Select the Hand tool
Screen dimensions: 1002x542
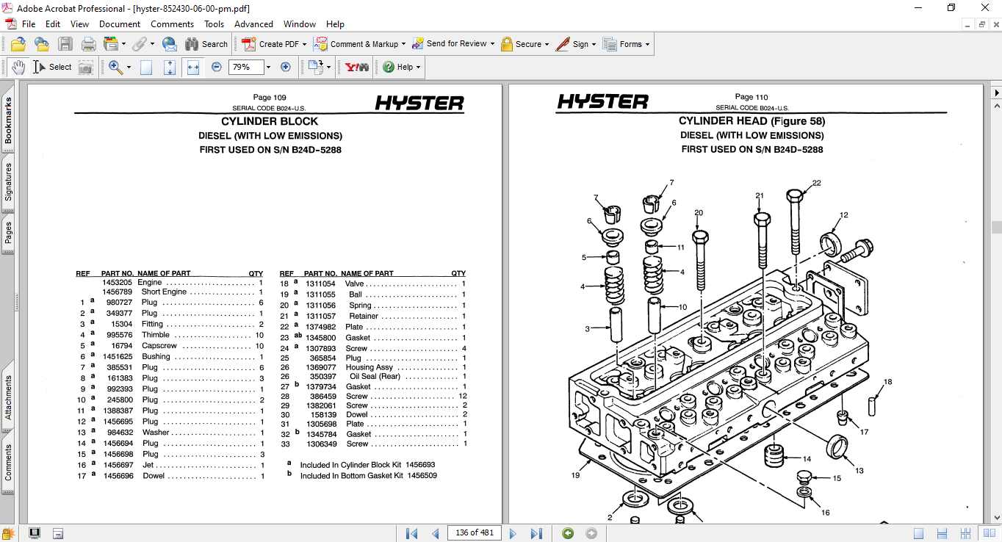coord(18,67)
